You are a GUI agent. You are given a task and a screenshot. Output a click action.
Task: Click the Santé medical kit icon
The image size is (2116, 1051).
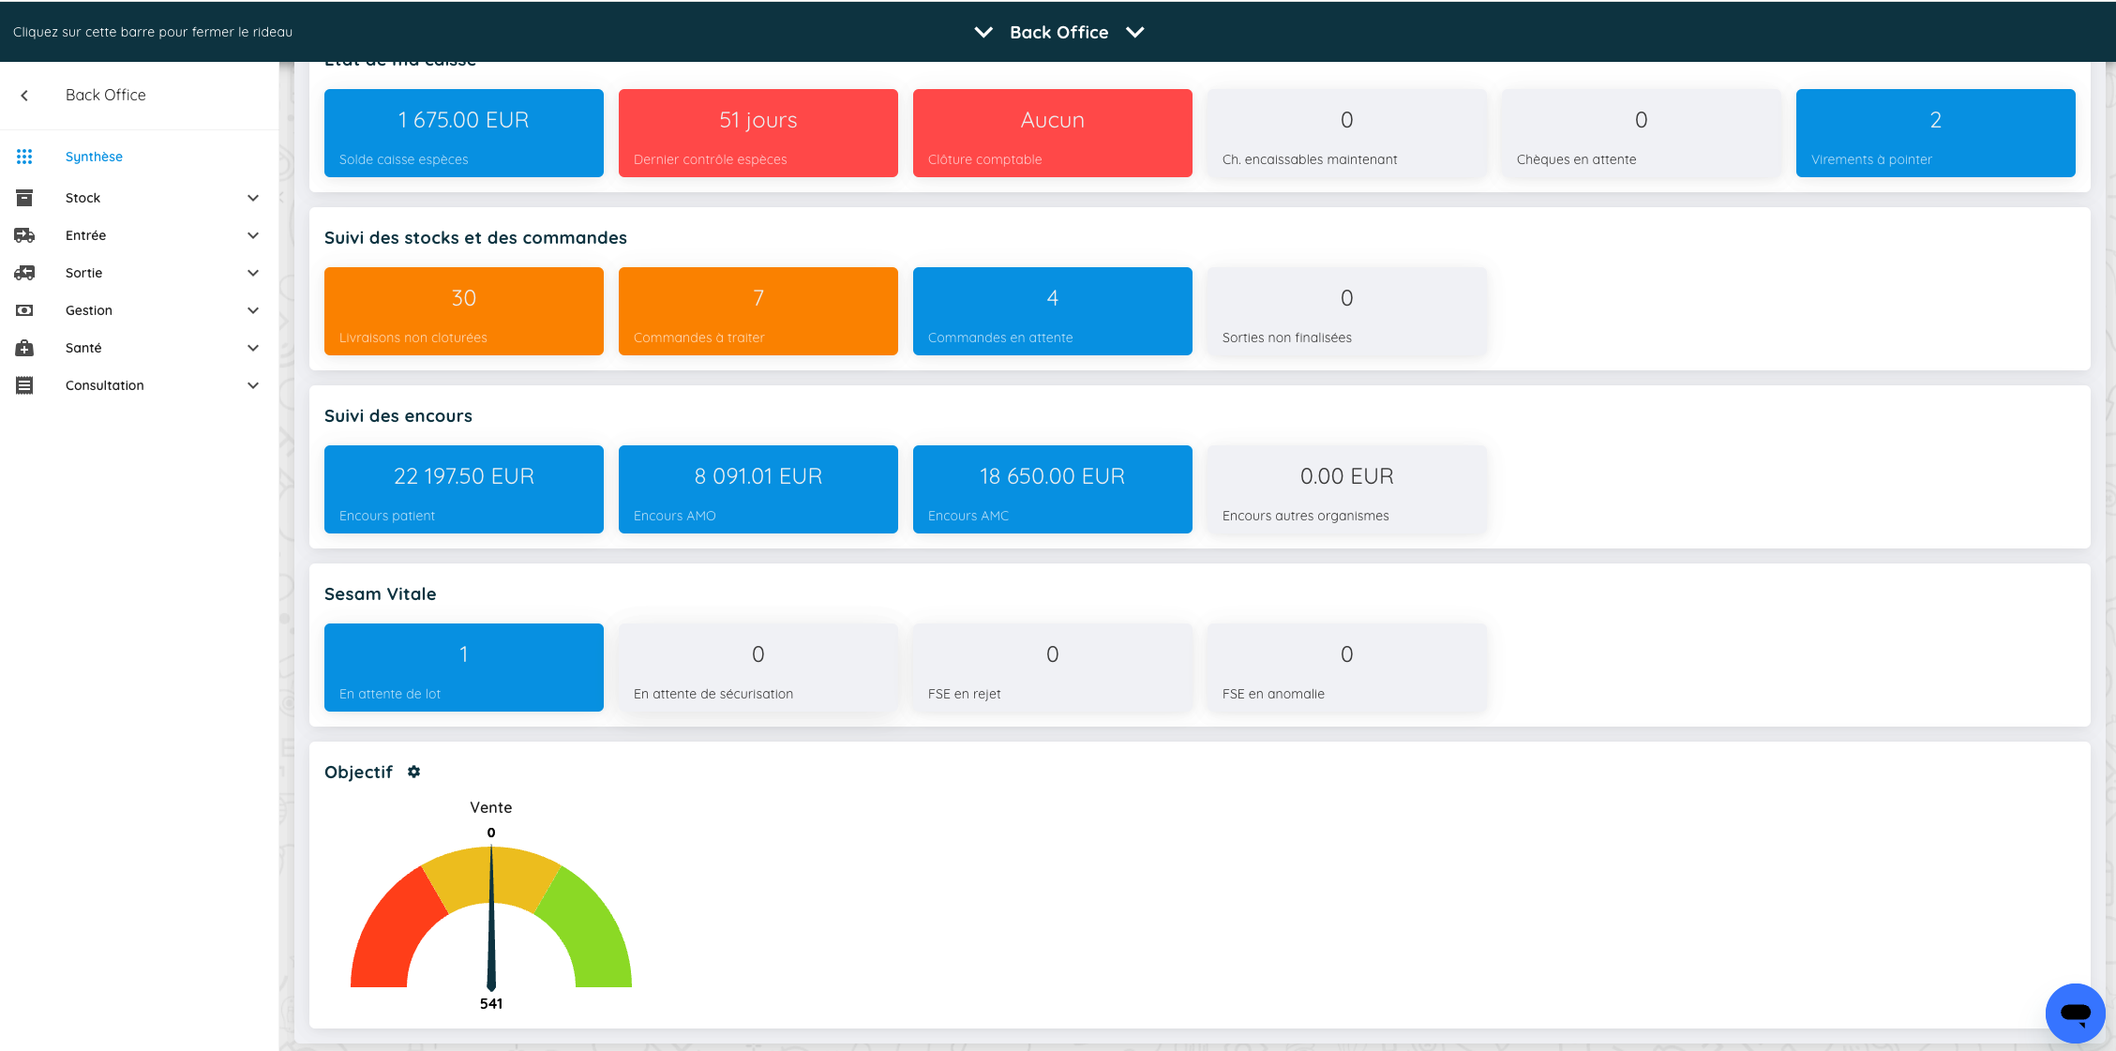24,348
